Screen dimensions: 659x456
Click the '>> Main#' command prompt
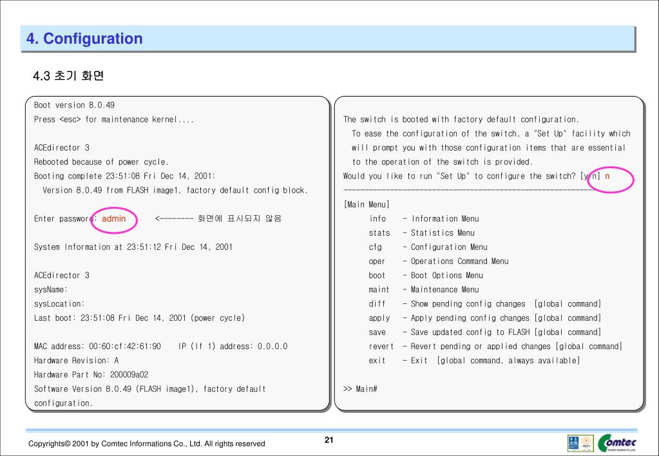coord(360,389)
